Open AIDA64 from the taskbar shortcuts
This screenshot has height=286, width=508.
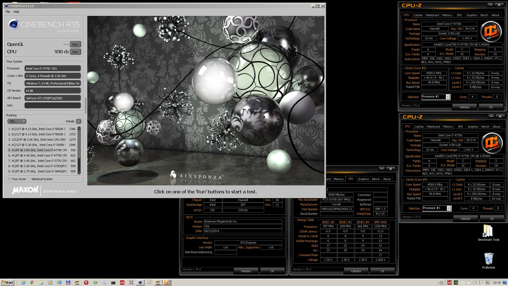pos(122,283)
